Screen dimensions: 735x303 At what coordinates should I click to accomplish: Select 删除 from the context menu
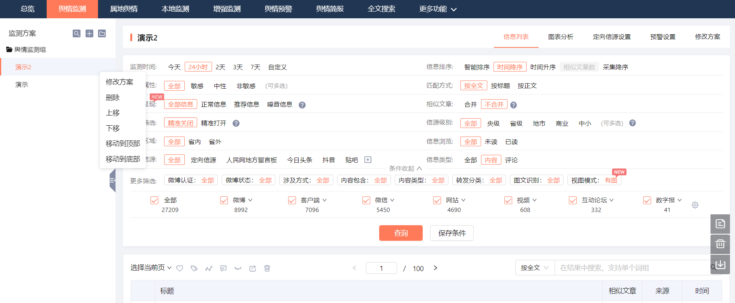coord(113,98)
